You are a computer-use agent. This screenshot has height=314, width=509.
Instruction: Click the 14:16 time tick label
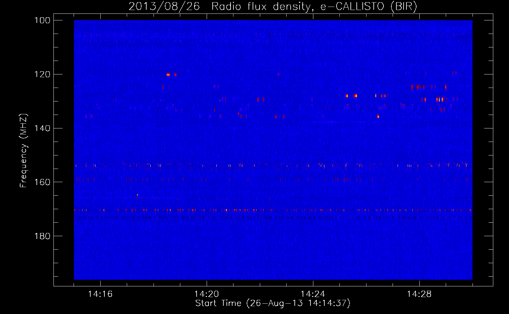[100, 294]
